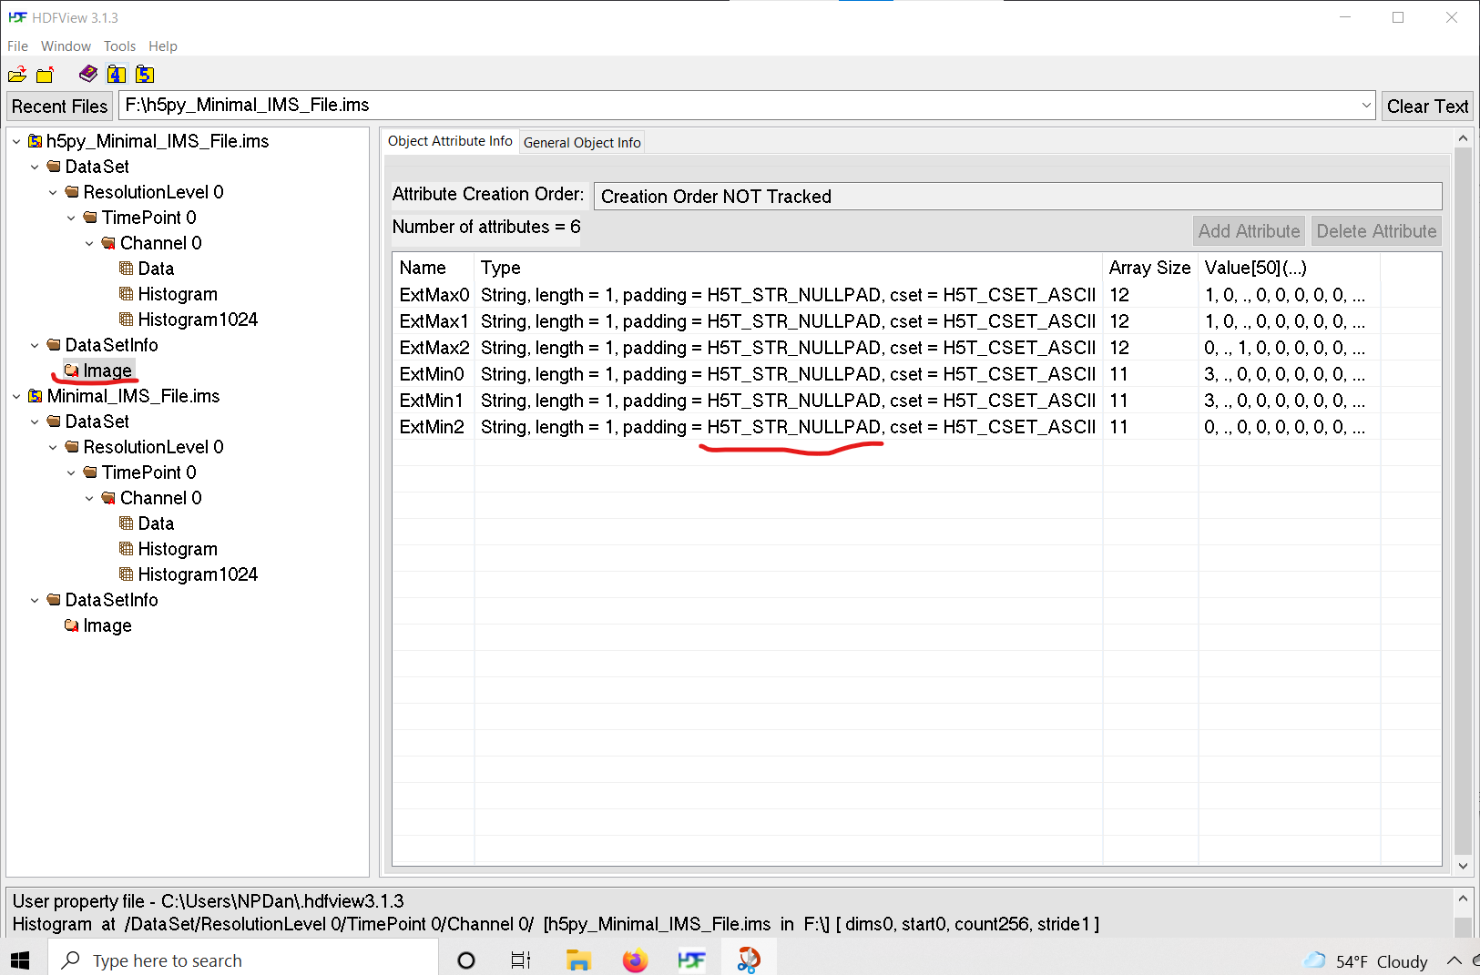
Task: Click the Open file toolbar icon
Action: (x=17, y=75)
